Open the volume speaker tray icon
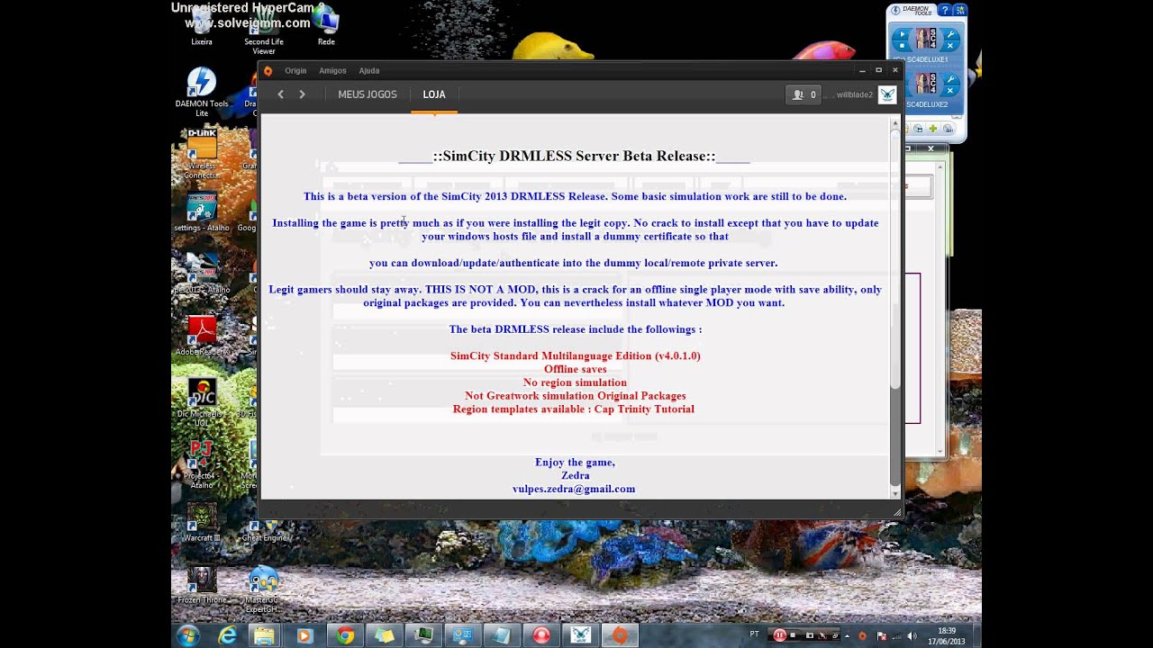 click(912, 635)
